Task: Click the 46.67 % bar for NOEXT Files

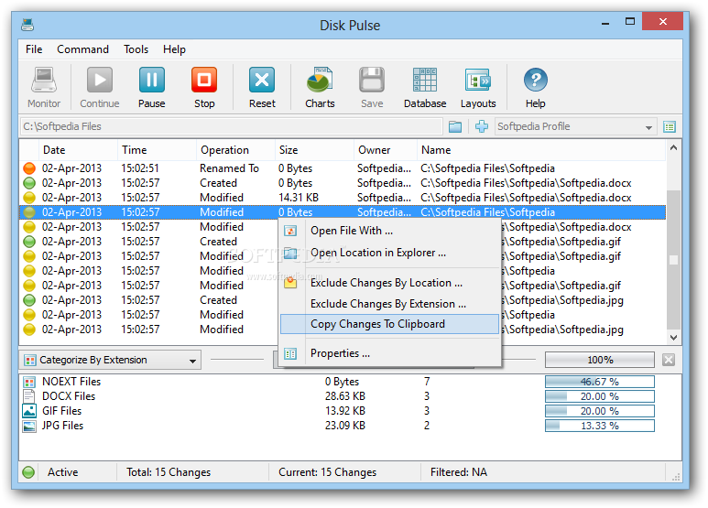Action: 600,382
